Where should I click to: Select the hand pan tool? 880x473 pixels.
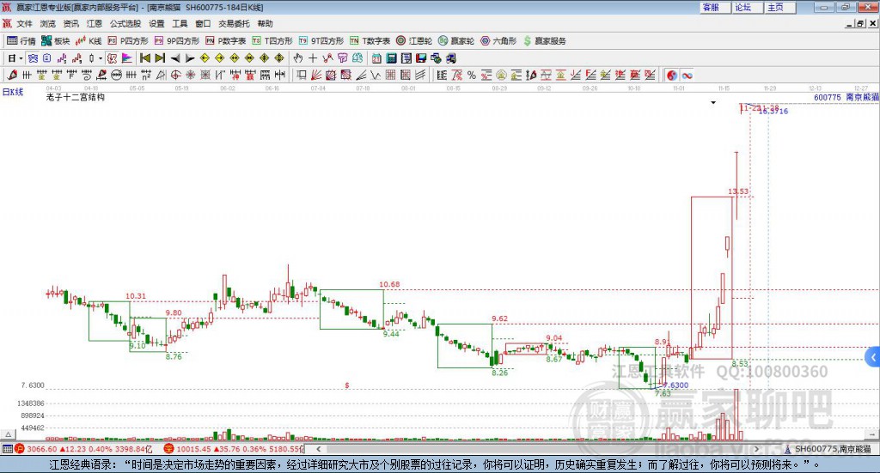[298, 58]
